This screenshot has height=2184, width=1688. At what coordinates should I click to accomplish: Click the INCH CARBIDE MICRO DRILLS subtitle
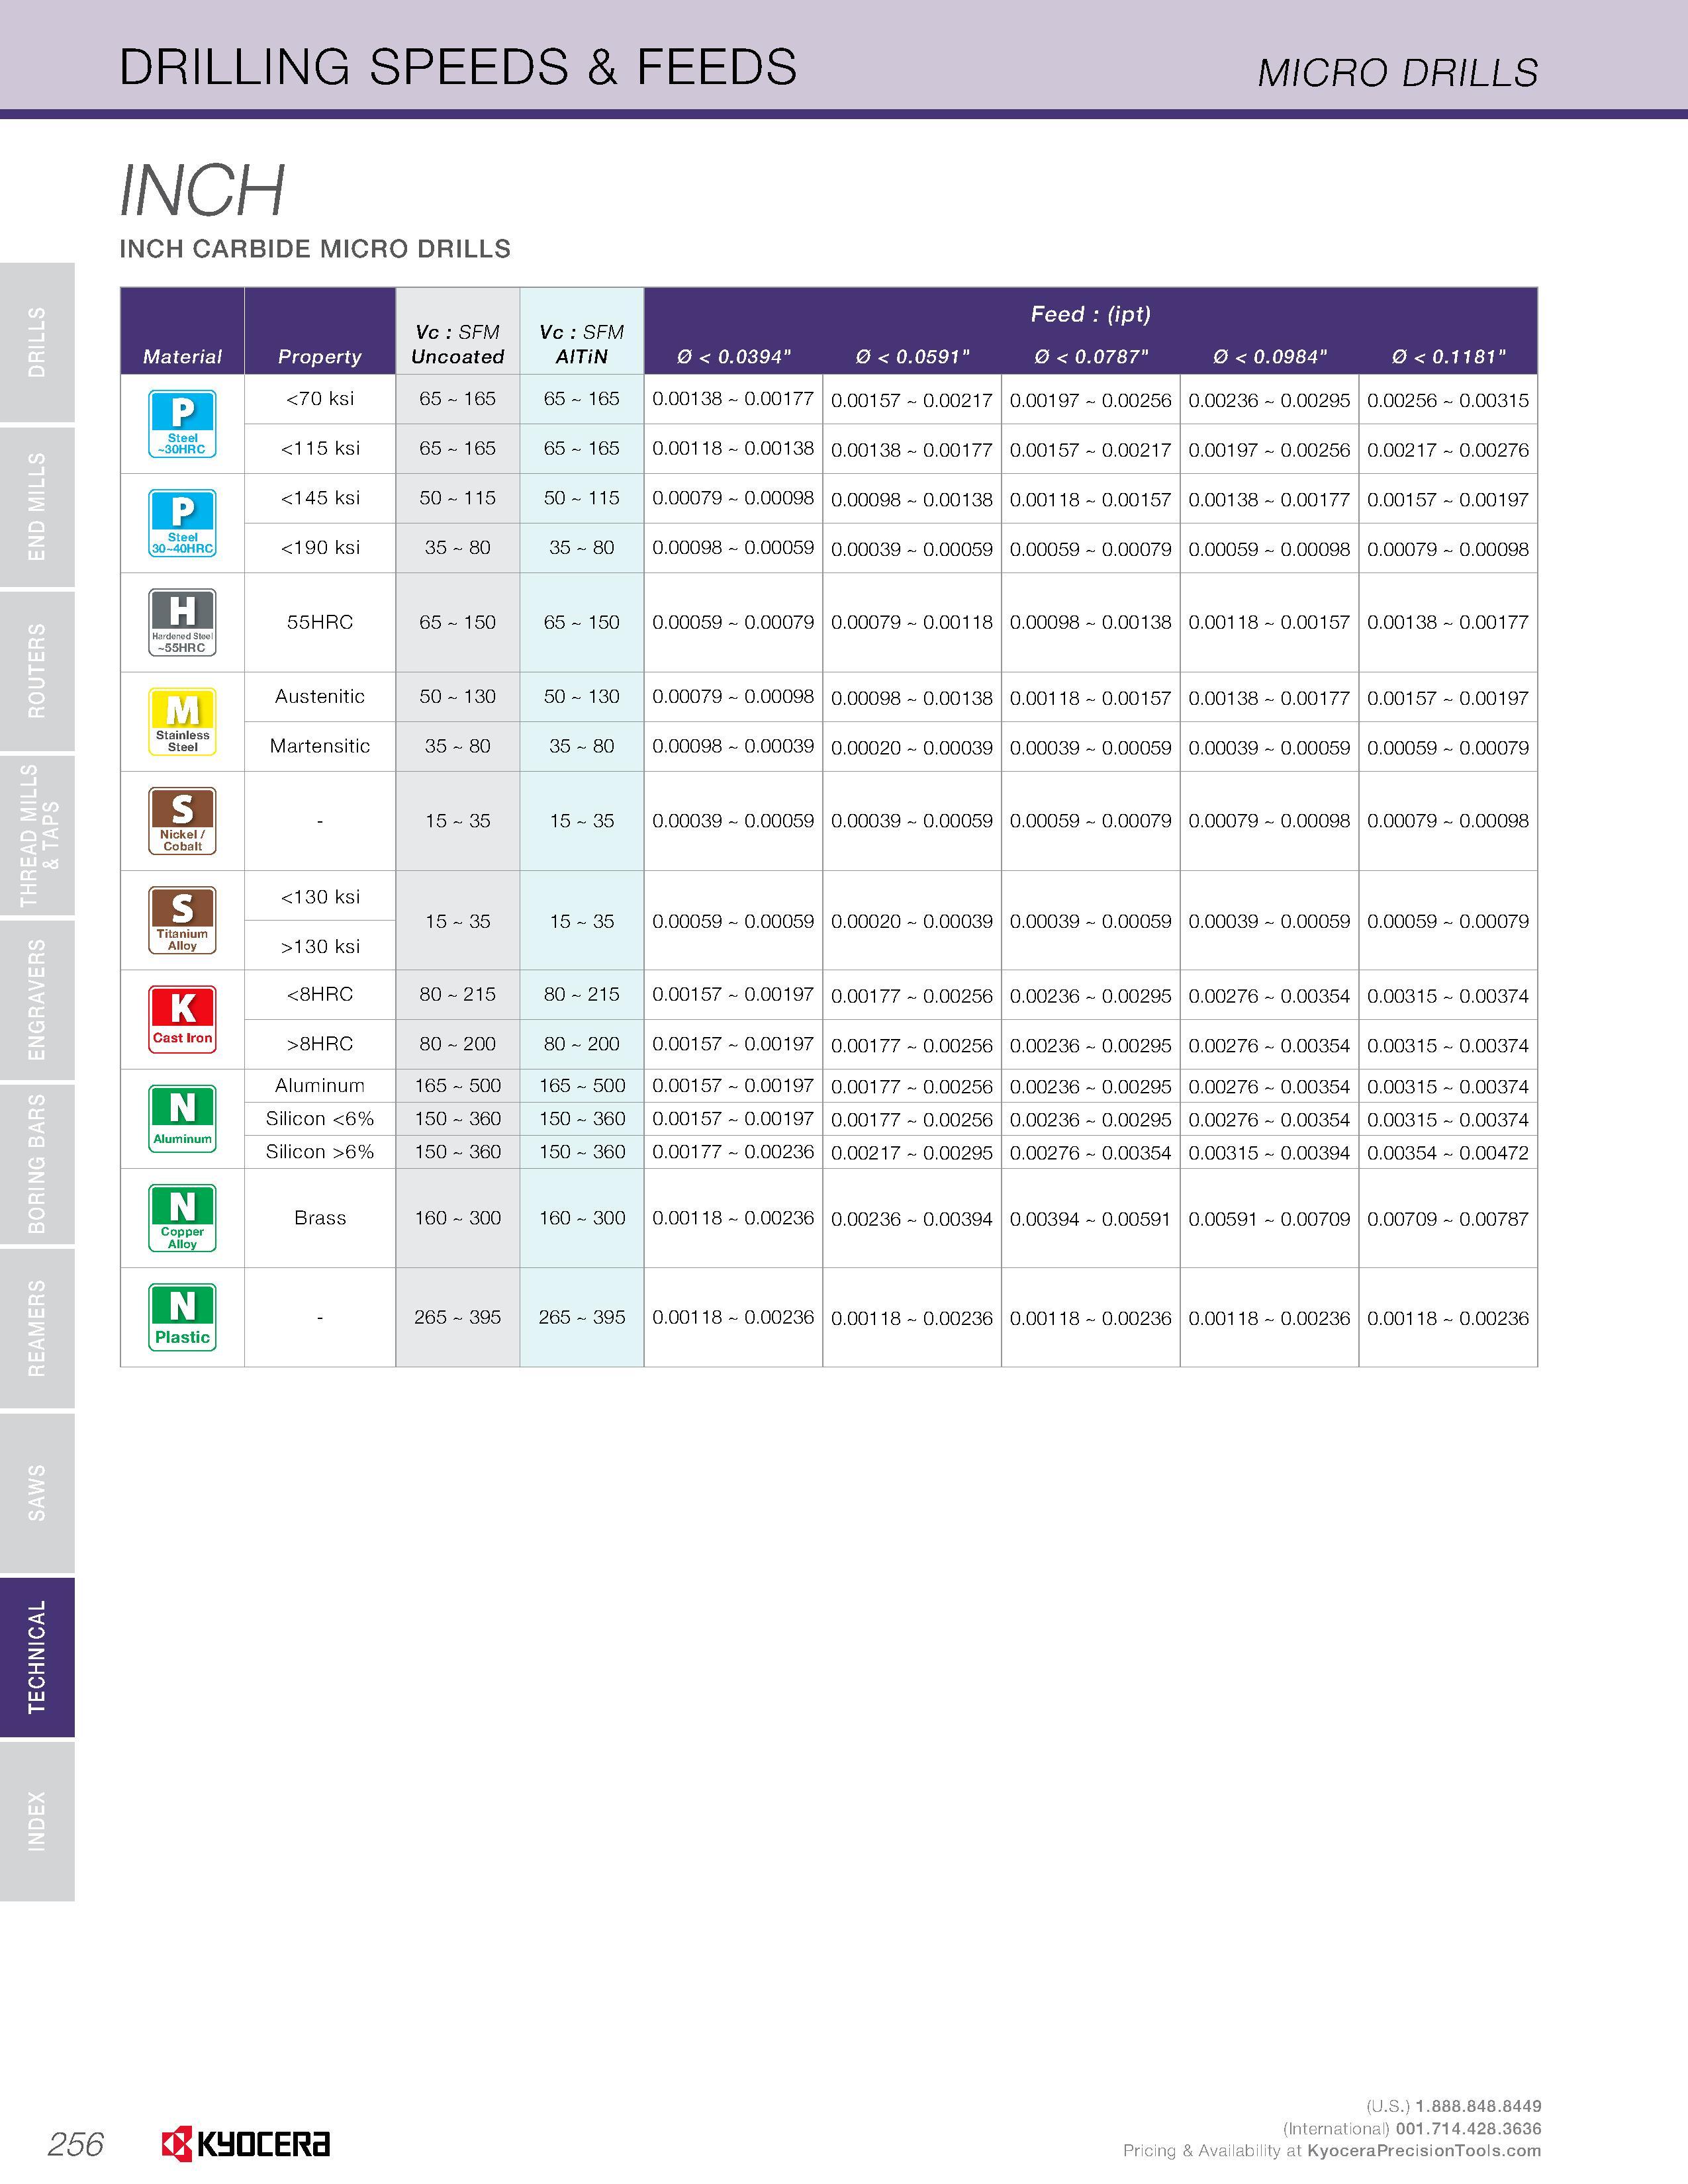click(315, 249)
